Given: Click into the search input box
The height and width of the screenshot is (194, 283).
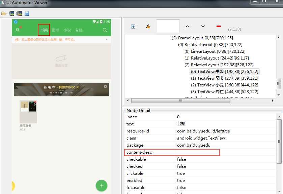Looking at the screenshot, I should (x=168, y=26).
